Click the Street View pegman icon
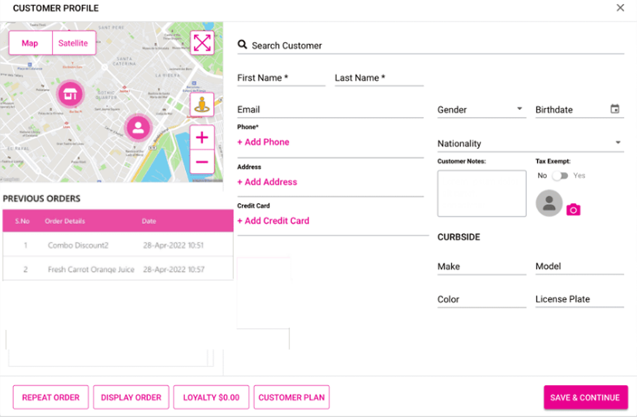637x417 pixels. tap(201, 105)
